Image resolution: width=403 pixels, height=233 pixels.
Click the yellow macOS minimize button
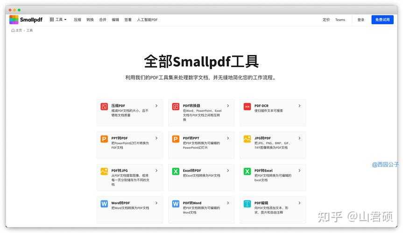[14, 10]
